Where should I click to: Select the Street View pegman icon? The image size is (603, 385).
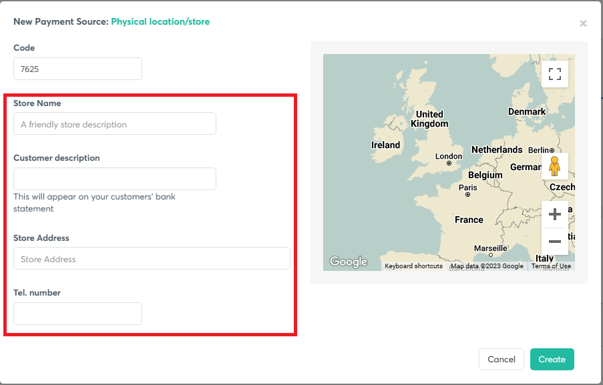click(x=554, y=166)
